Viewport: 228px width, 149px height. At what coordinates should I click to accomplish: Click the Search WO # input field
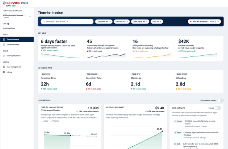click(67, 22)
